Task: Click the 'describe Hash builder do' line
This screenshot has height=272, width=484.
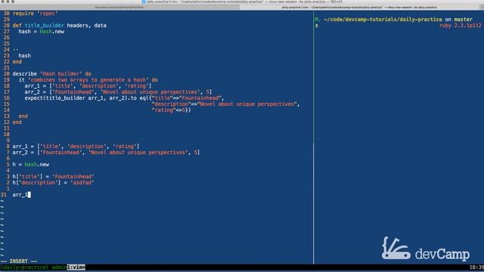Action: (52, 74)
